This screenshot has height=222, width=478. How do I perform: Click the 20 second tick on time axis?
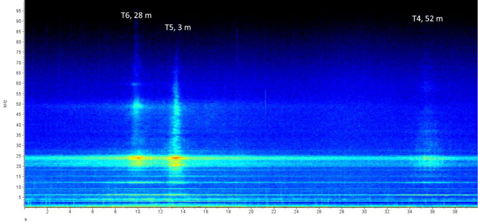(251, 212)
